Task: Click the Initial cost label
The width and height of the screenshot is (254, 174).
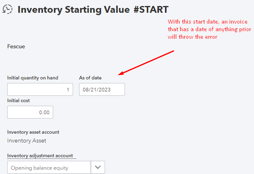Action: 18,101
